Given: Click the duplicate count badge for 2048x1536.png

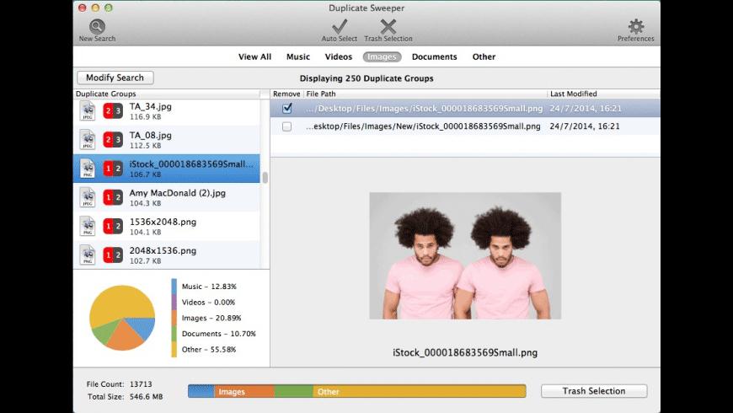Looking at the screenshot, I should point(113,255).
